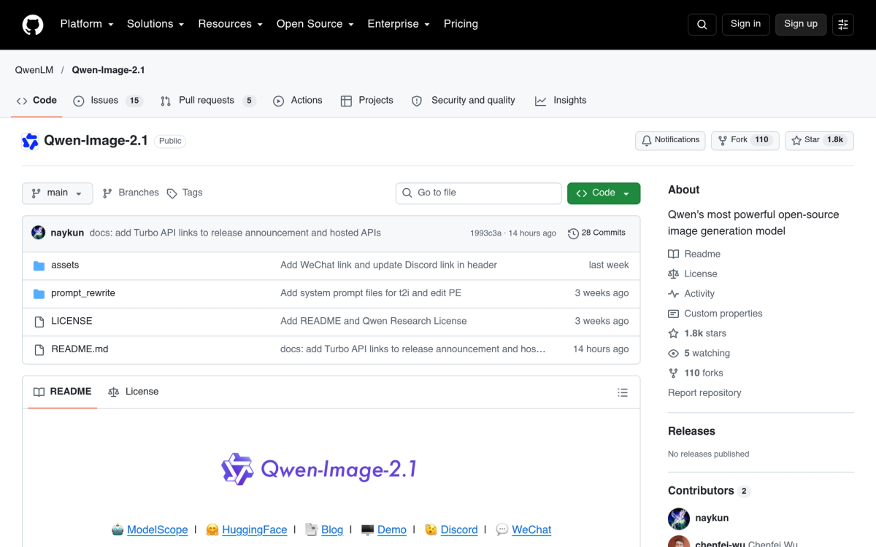This screenshot has height=547, width=876.
Task: Open the HuggingFace link in README
Action: tap(255, 529)
